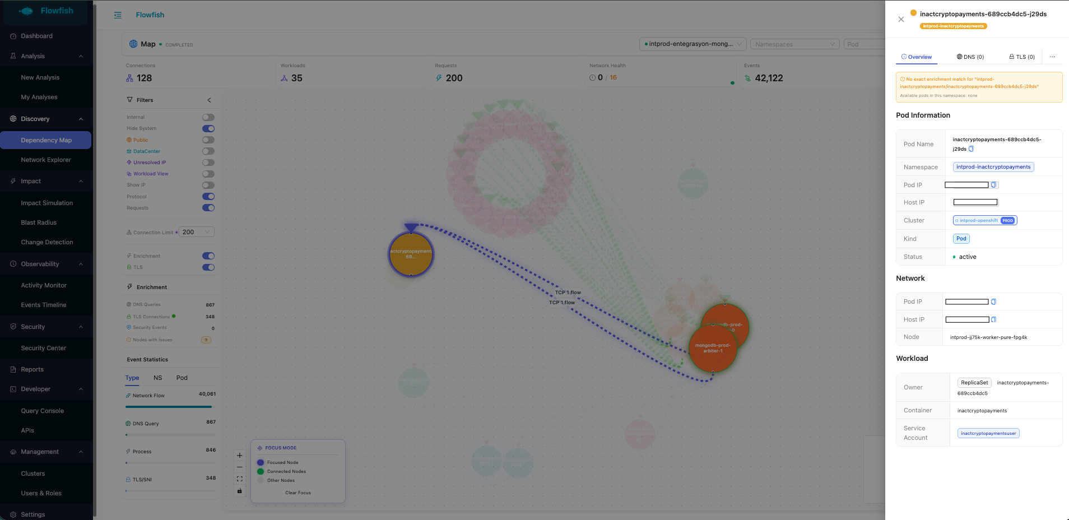Click the Connected Nodes green legend swatch
The width and height of the screenshot is (1069, 520).
point(261,472)
